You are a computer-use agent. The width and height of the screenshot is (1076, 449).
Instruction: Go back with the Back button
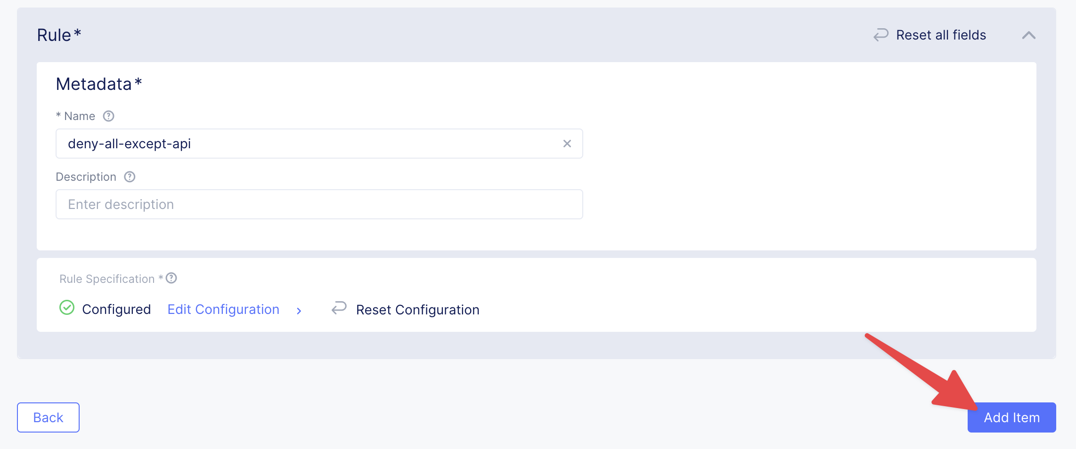pos(48,417)
